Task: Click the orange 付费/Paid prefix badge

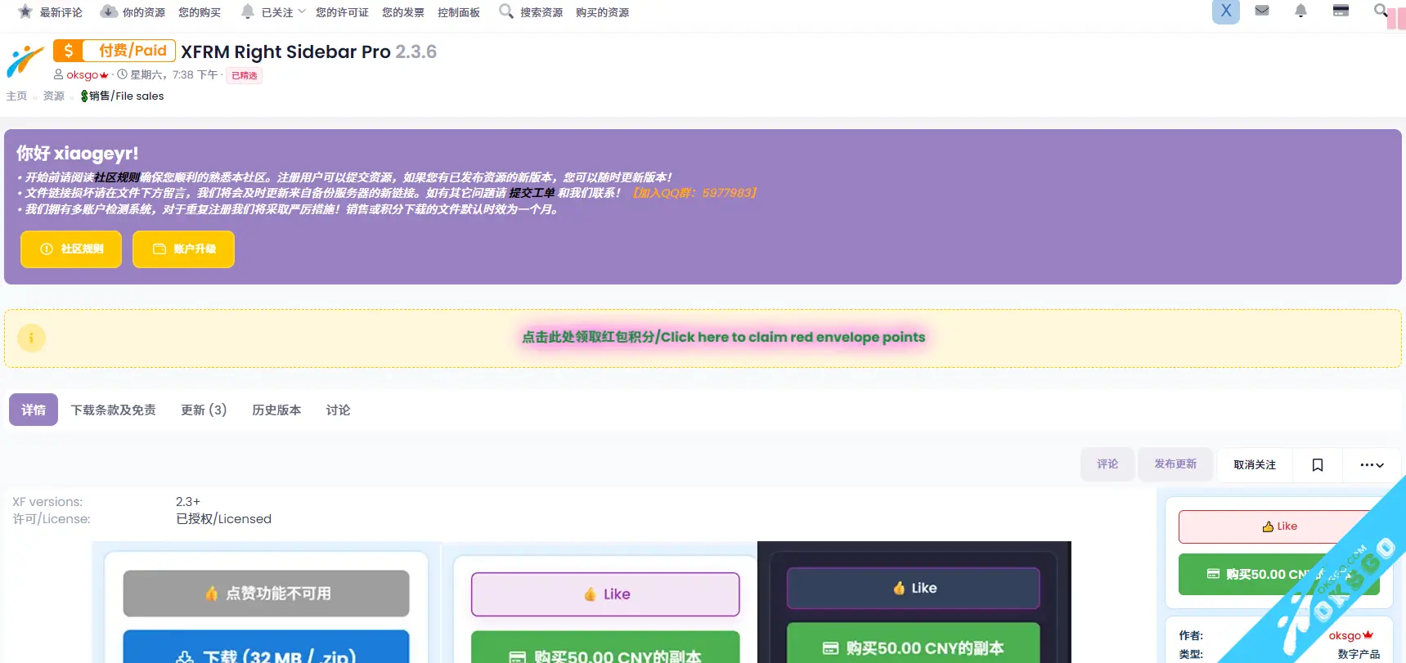Action: pos(115,51)
